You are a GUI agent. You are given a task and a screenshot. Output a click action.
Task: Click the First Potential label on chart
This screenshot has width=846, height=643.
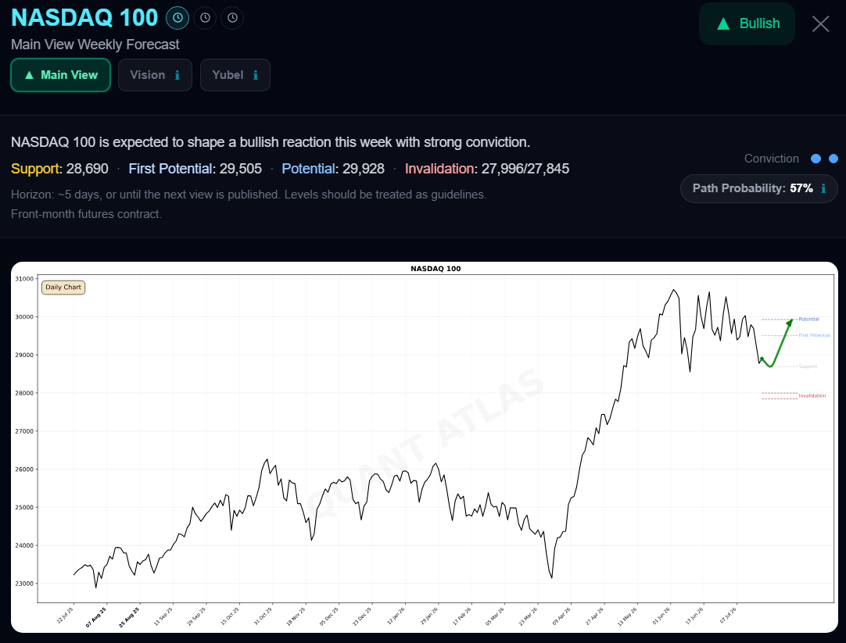pos(814,335)
